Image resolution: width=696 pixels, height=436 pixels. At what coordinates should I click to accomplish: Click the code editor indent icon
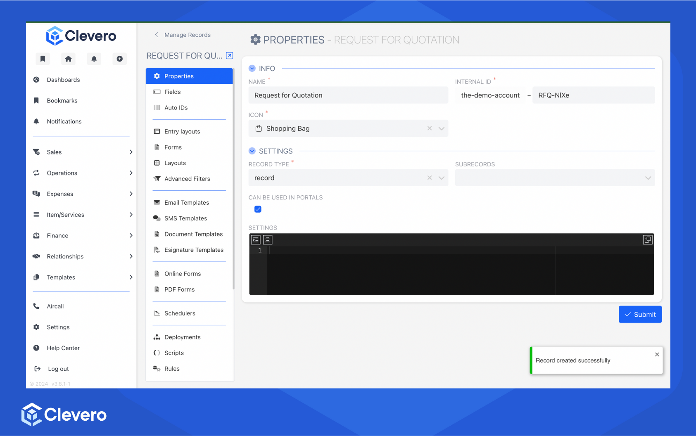(256, 239)
